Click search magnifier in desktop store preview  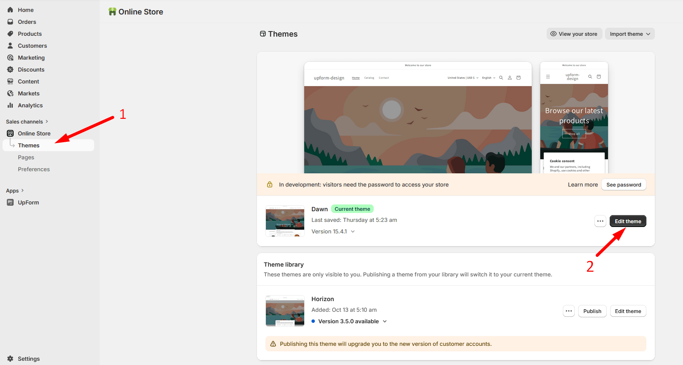[x=501, y=78]
